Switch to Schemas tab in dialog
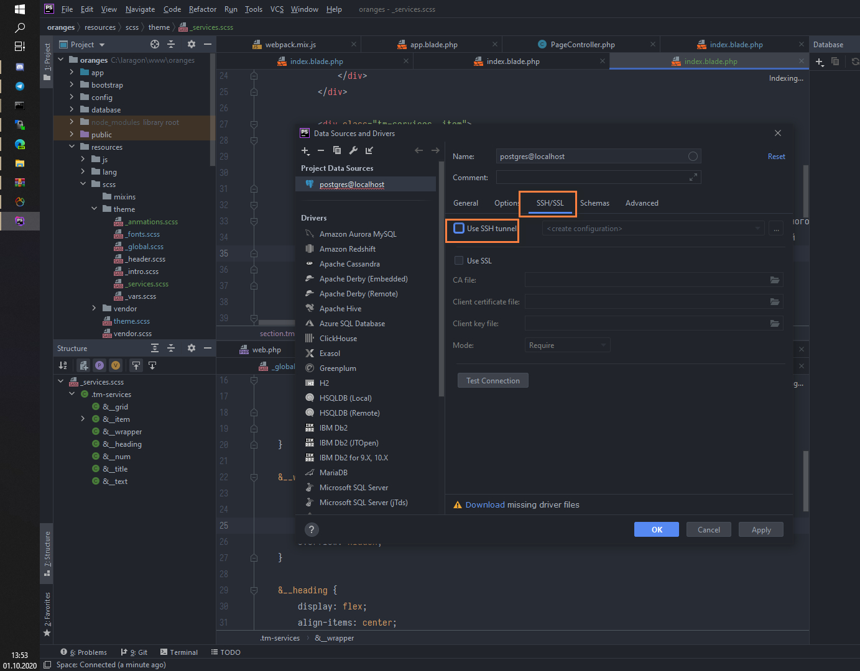The width and height of the screenshot is (860, 671). pyautogui.click(x=594, y=203)
